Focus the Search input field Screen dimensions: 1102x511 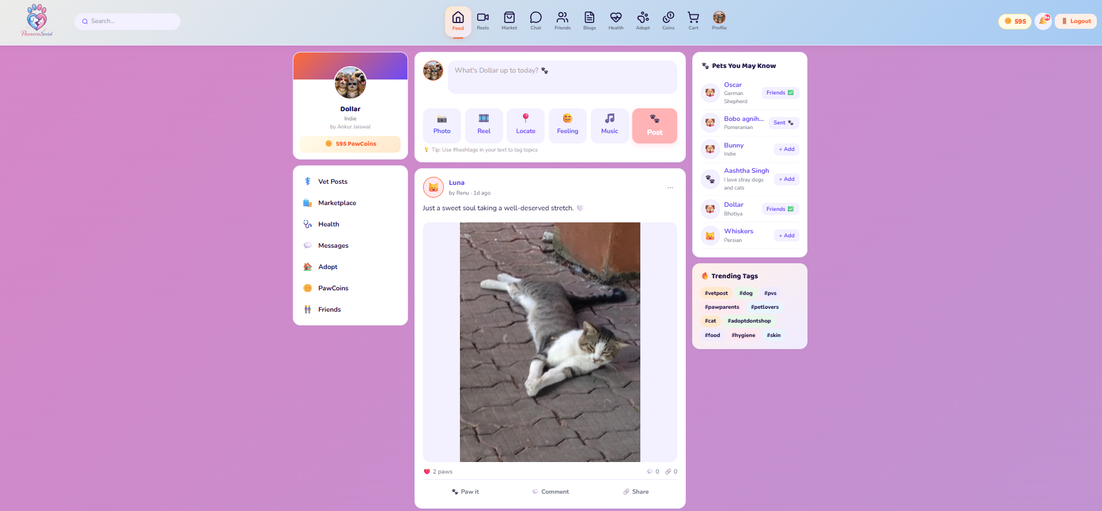(x=127, y=21)
